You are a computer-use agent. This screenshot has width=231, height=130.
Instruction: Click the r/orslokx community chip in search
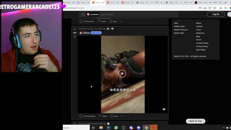[x=93, y=14]
